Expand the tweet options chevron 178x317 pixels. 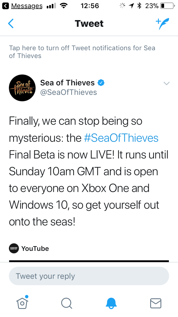[x=166, y=83]
